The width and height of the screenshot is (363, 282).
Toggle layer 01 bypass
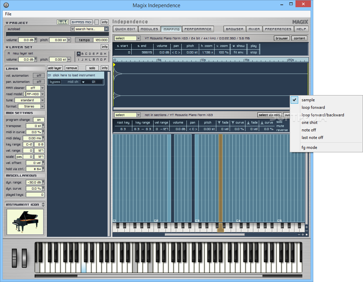pyautogui.click(x=55, y=82)
